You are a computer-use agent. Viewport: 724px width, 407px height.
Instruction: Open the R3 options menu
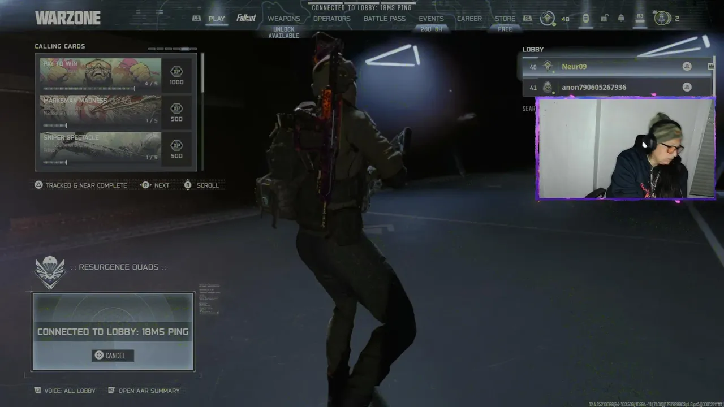tap(640, 18)
